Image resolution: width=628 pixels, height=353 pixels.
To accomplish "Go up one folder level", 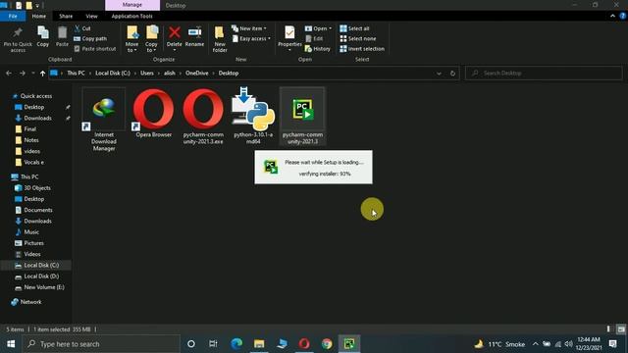I will coord(42,74).
